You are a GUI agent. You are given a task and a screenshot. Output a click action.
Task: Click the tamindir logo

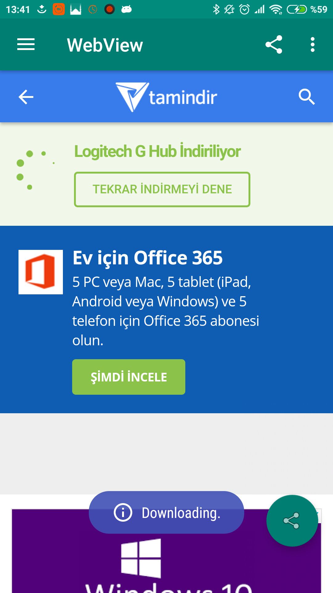(166, 97)
